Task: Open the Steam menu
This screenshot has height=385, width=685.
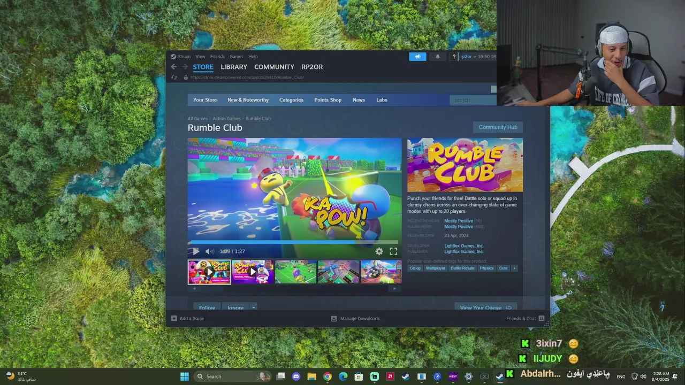Action: pos(184,57)
